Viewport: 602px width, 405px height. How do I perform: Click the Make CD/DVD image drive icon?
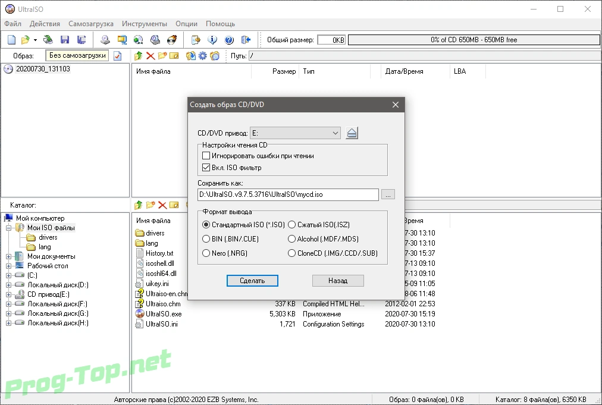[x=105, y=39]
